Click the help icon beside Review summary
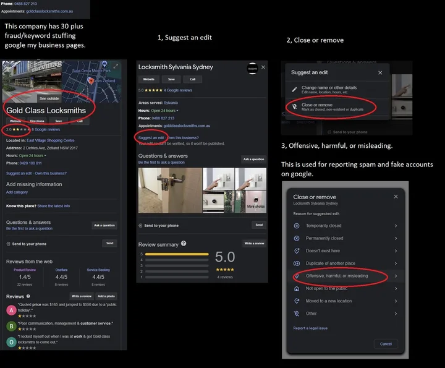This screenshot has width=445, height=368. pyautogui.click(x=184, y=244)
